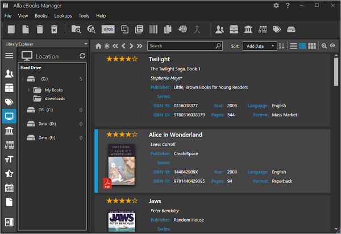Toggle sort order direction icon
The height and width of the screenshot is (234, 341).
pos(281,46)
